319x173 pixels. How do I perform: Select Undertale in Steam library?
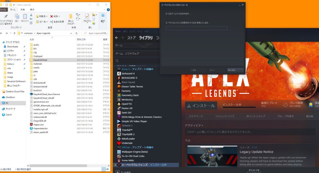[127, 143]
